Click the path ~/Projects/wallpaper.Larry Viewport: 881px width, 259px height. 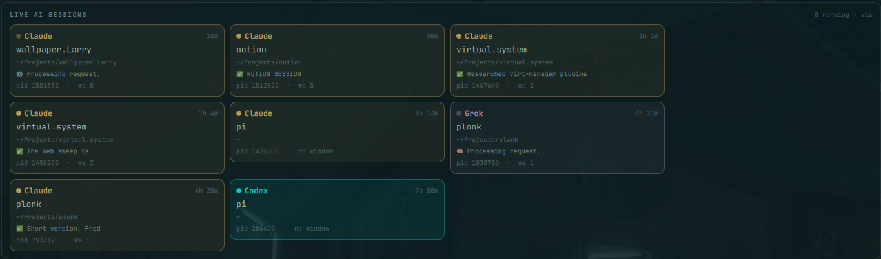tap(66, 62)
